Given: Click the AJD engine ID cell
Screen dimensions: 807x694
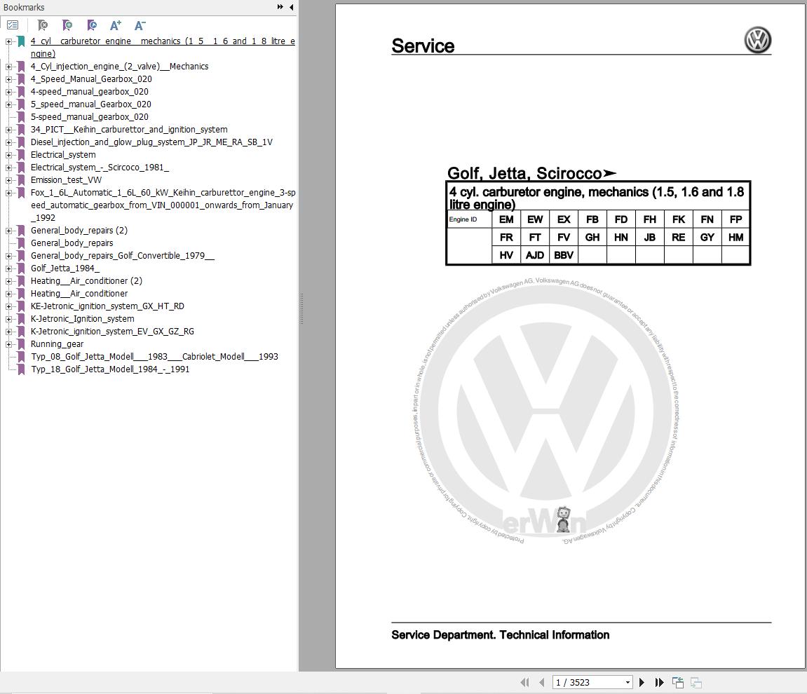Looking at the screenshot, I should point(535,255).
